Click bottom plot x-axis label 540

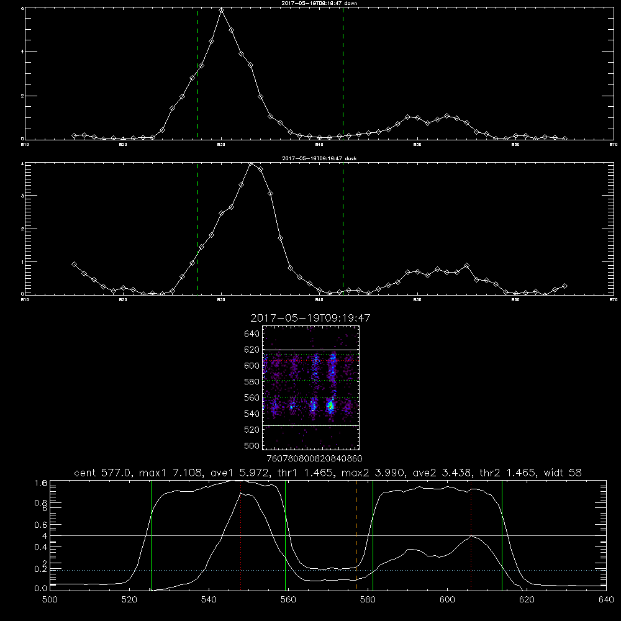(x=209, y=600)
